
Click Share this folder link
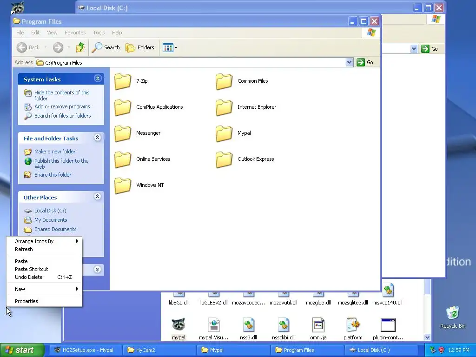(53, 175)
